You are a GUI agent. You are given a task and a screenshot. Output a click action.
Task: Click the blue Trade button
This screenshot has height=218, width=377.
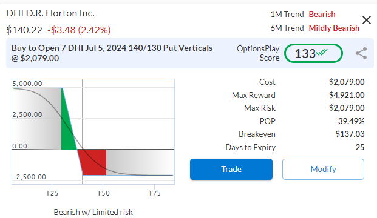(x=231, y=169)
